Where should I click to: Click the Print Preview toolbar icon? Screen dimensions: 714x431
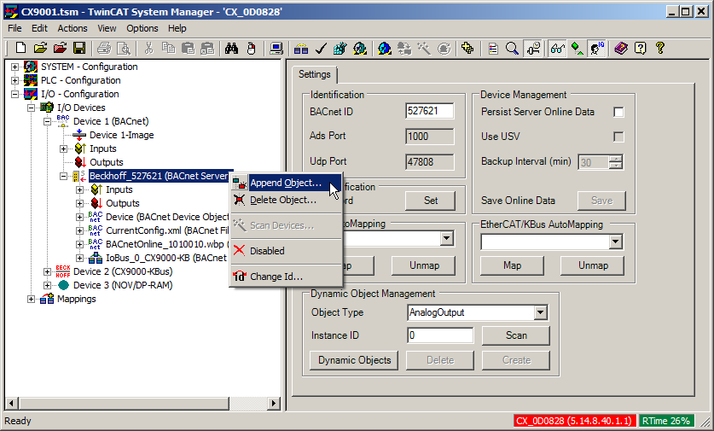click(x=124, y=48)
